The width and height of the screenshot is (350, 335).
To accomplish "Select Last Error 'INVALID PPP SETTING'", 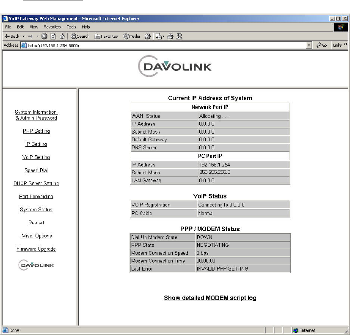I will tap(222, 268).
